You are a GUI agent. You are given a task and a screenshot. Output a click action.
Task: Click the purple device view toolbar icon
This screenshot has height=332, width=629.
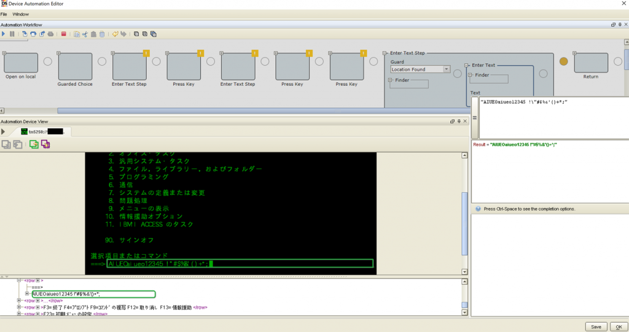click(x=45, y=144)
